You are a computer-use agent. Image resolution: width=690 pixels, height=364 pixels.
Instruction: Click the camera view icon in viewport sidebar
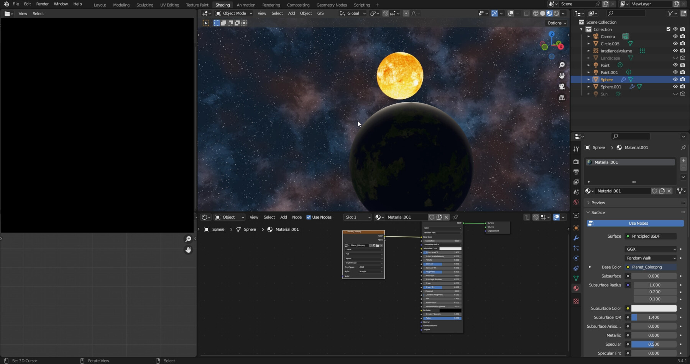click(562, 86)
